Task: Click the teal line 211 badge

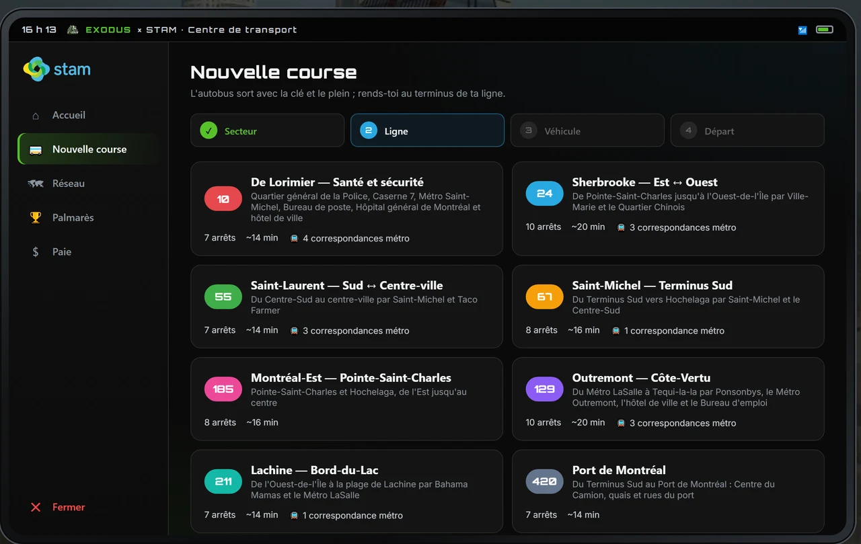Action: click(x=223, y=481)
